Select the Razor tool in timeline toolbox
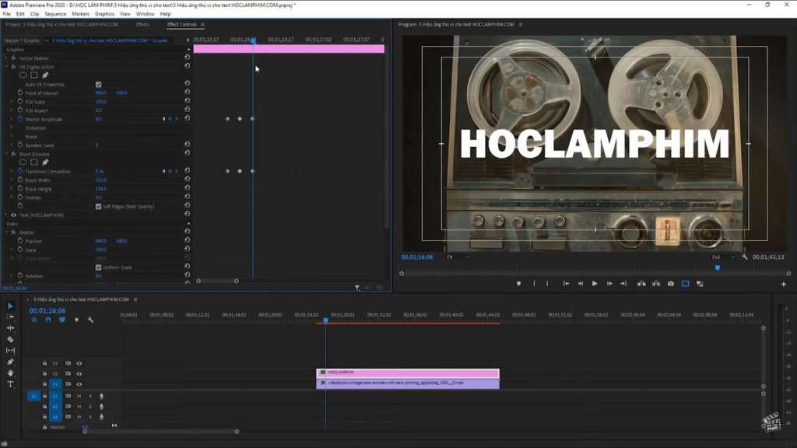 10,339
